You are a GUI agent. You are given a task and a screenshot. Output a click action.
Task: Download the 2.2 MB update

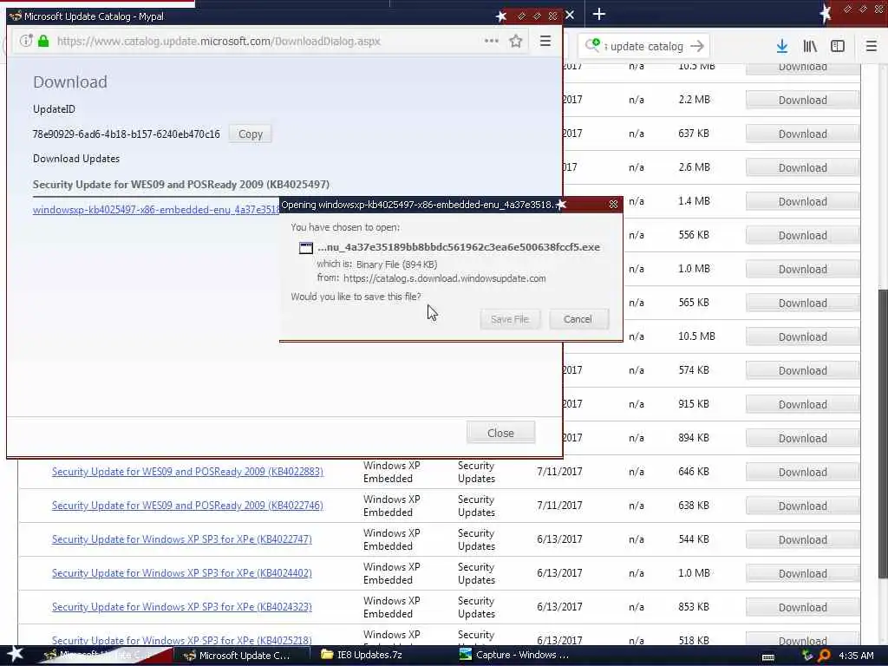[x=802, y=101]
